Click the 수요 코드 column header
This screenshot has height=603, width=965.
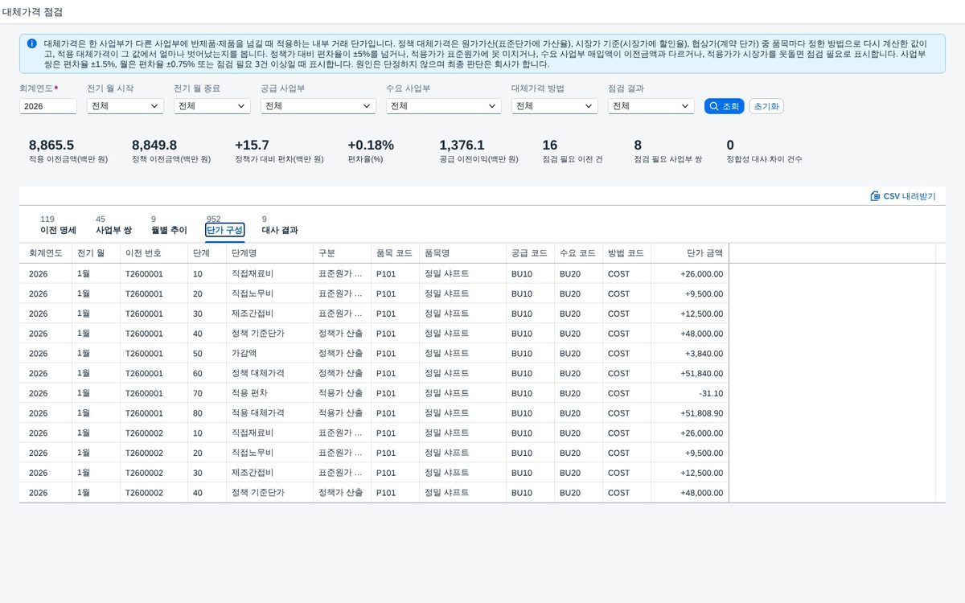coord(579,253)
